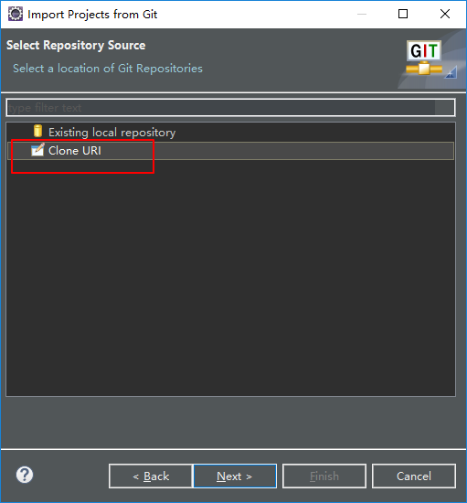467x503 pixels.
Task: Click the Select Repository Source heading
Action: click(76, 45)
